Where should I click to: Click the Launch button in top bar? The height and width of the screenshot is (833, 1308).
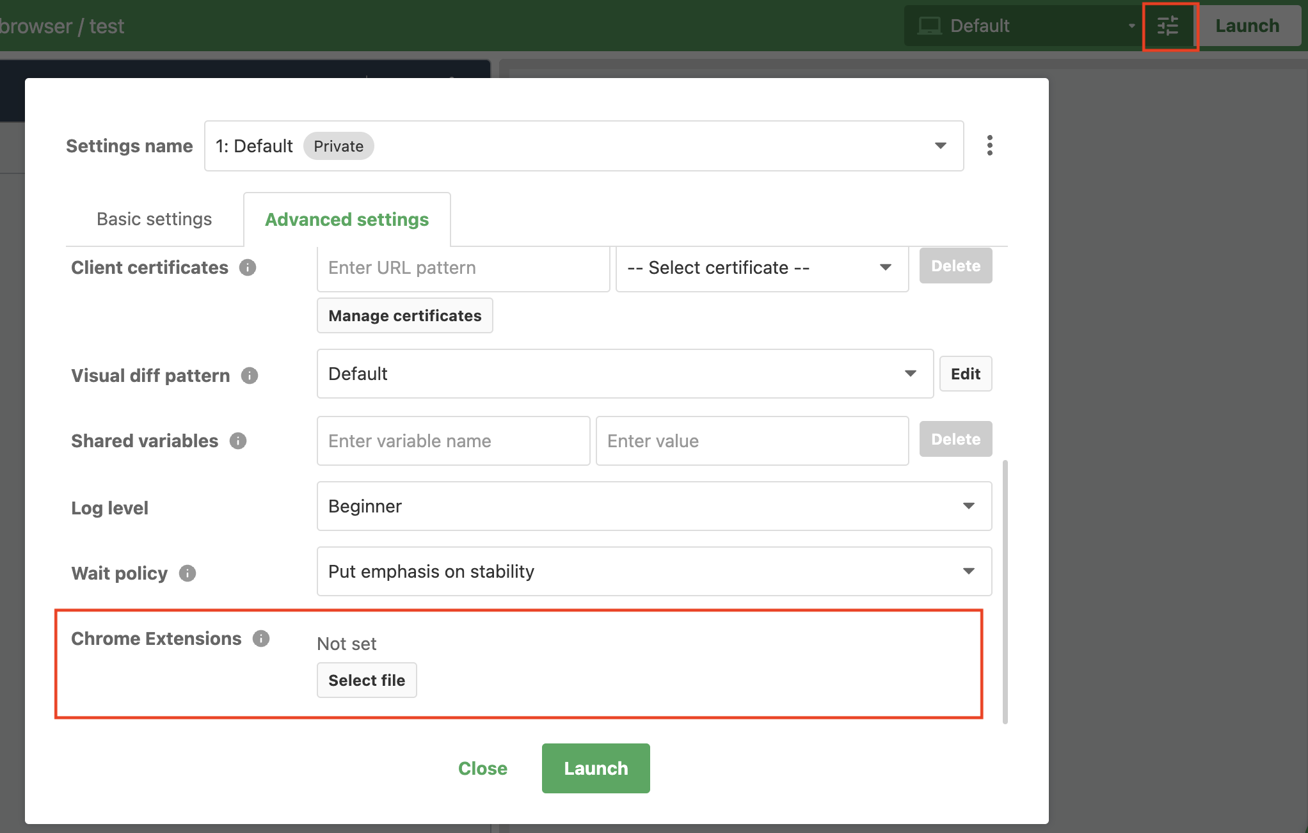pos(1248,26)
